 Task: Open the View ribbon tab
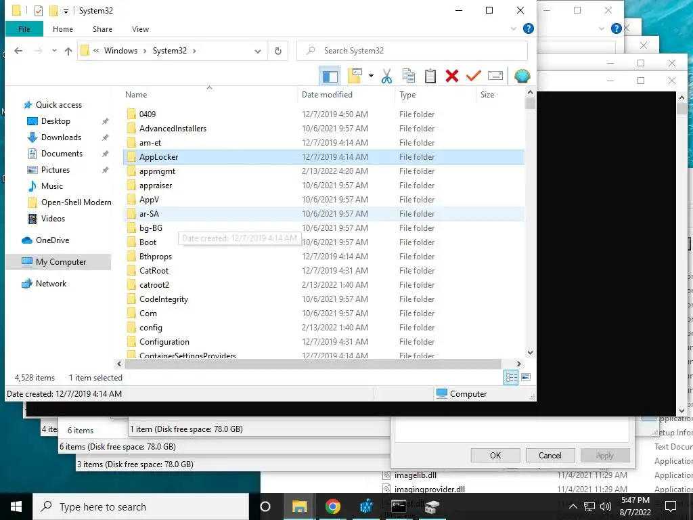(140, 29)
